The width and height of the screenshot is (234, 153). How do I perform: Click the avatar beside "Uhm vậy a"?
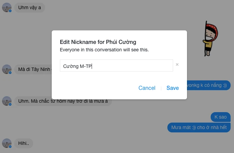click(x=6, y=7)
